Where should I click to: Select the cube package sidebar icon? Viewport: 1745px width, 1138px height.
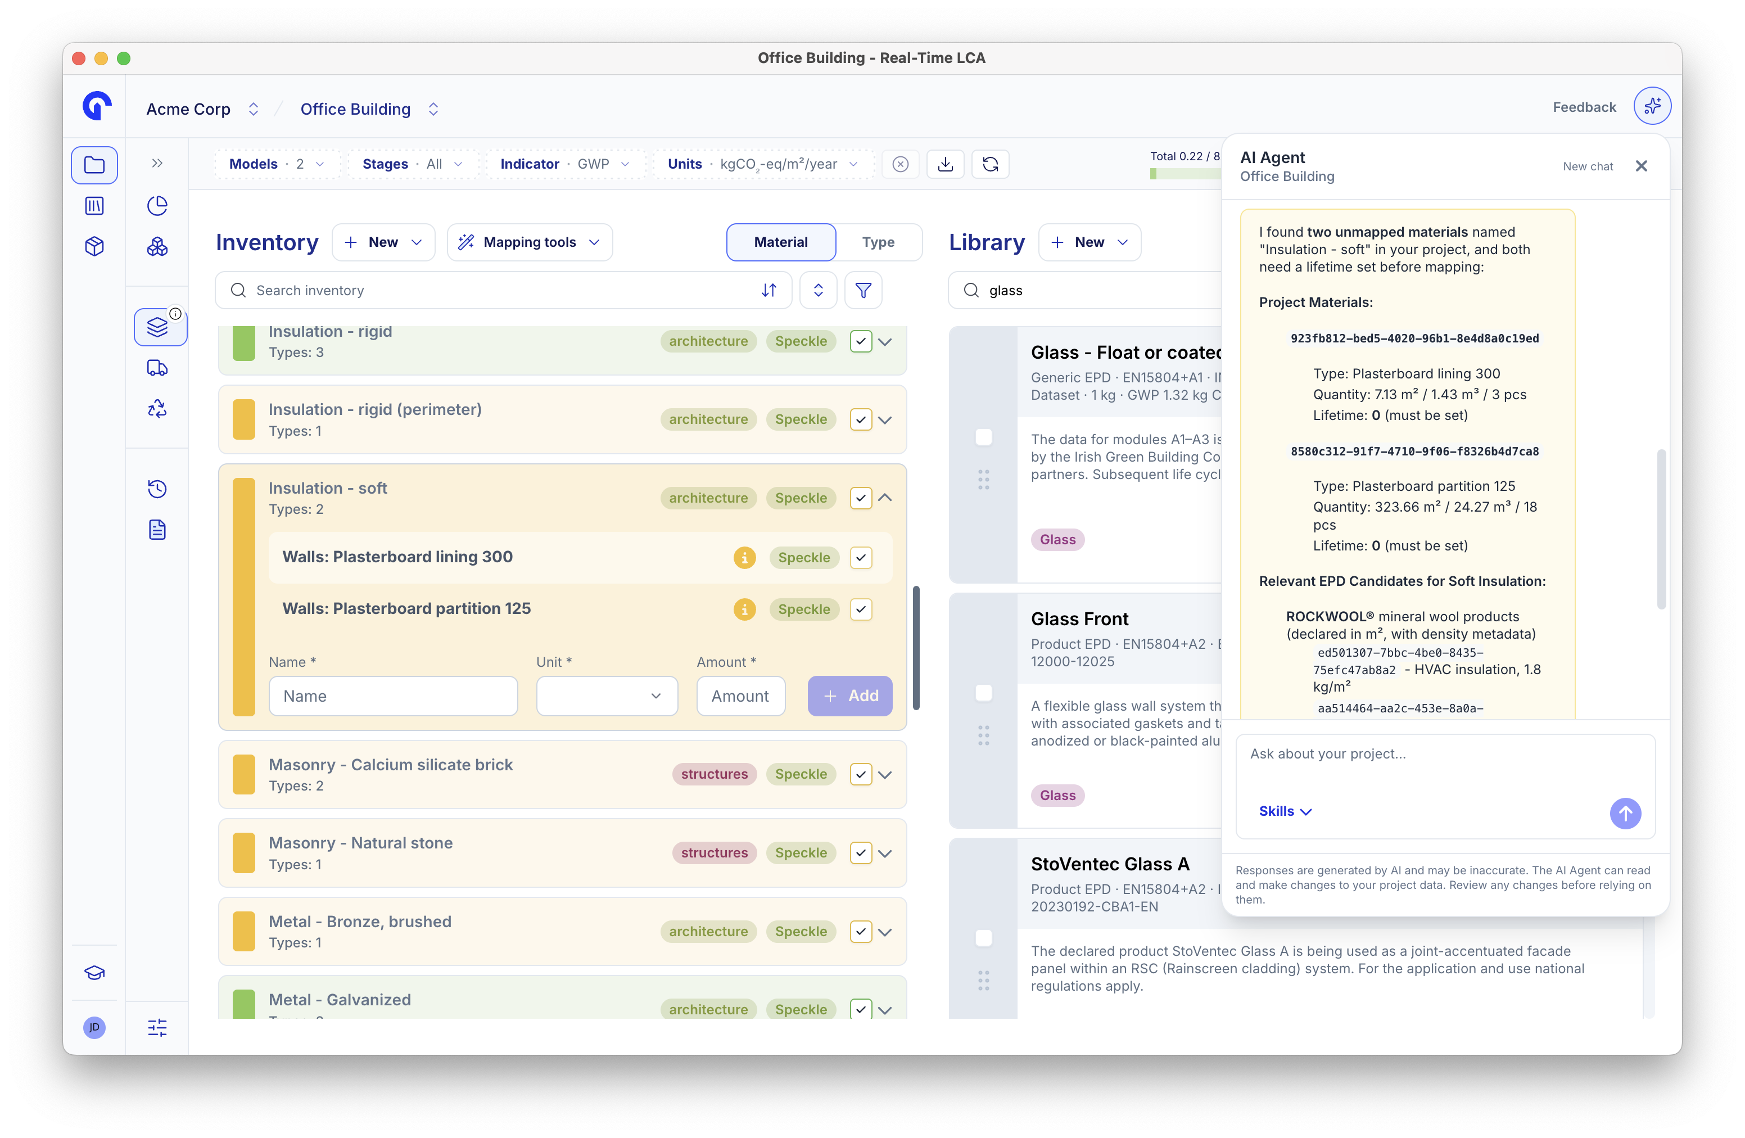[x=94, y=246]
